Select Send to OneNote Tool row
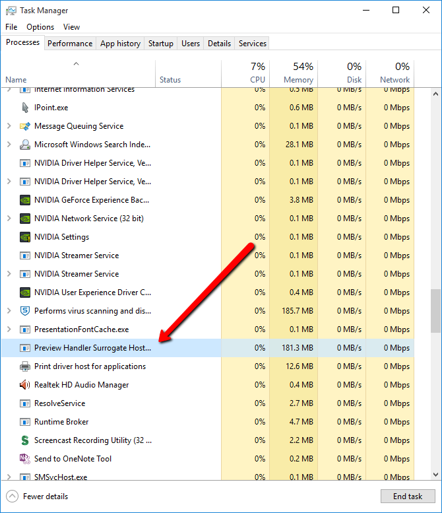 pyautogui.click(x=208, y=459)
